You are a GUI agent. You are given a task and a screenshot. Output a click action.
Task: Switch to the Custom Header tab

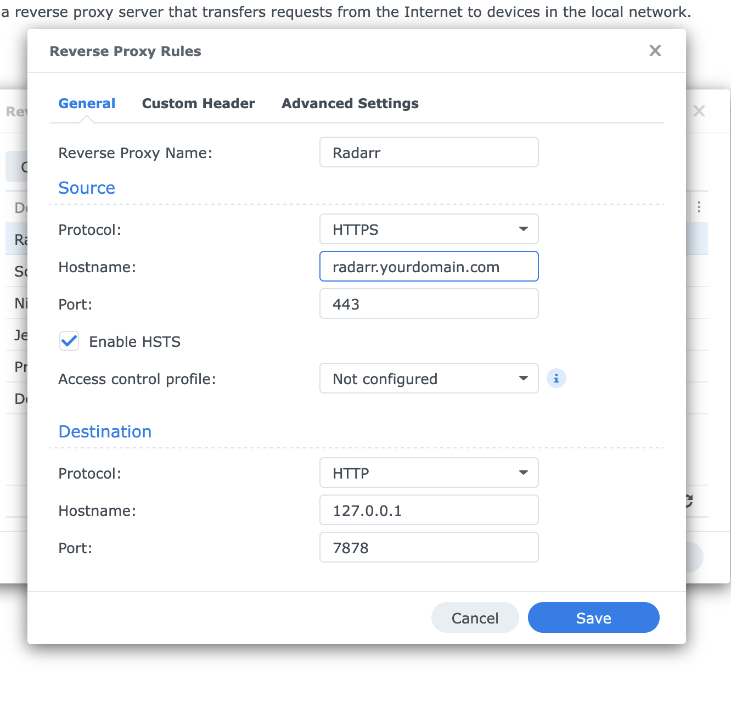[x=198, y=103]
